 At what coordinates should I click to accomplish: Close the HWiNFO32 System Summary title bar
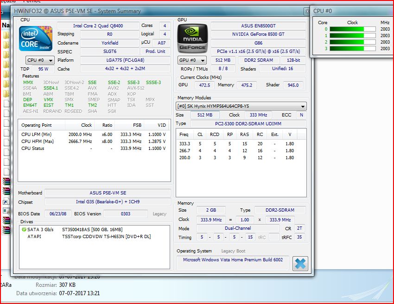click(307, 11)
